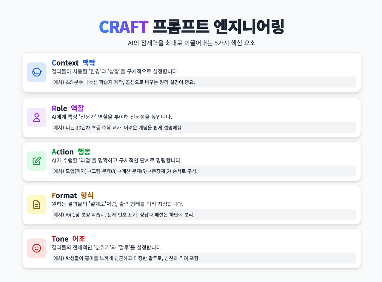Click the Format example box about A4 1장
Screen dimensions: 382x282
pos(204,214)
